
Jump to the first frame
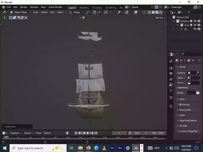76,133
